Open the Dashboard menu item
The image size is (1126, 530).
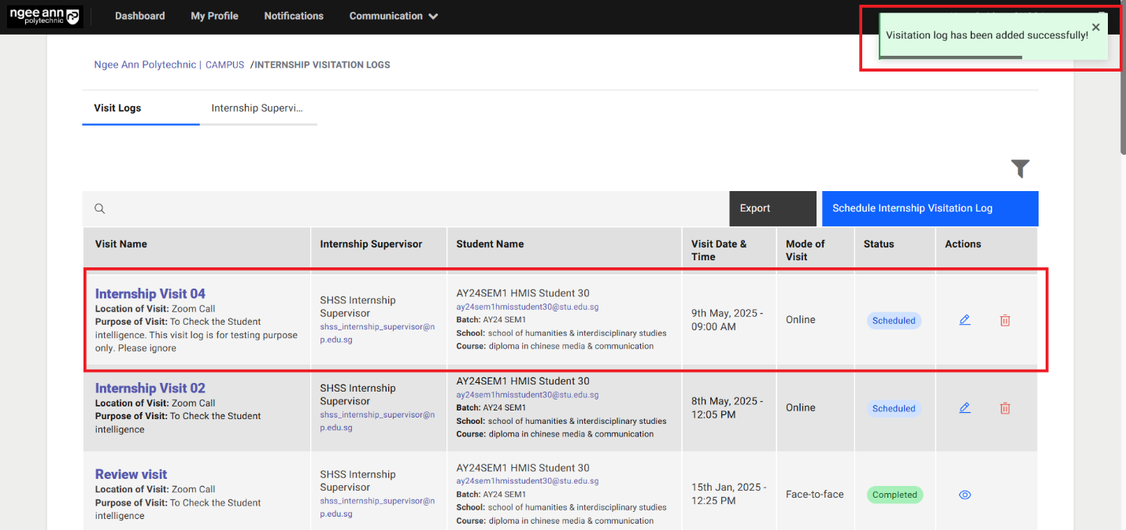140,17
